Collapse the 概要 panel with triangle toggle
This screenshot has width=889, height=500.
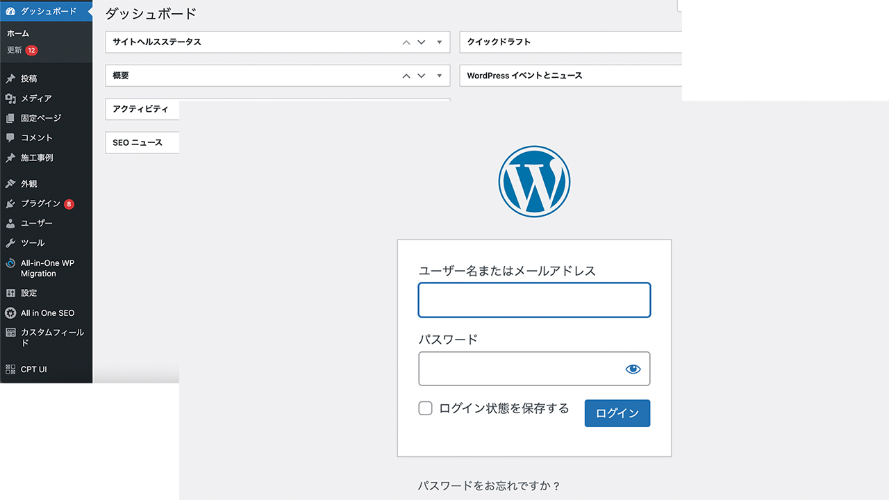(439, 76)
